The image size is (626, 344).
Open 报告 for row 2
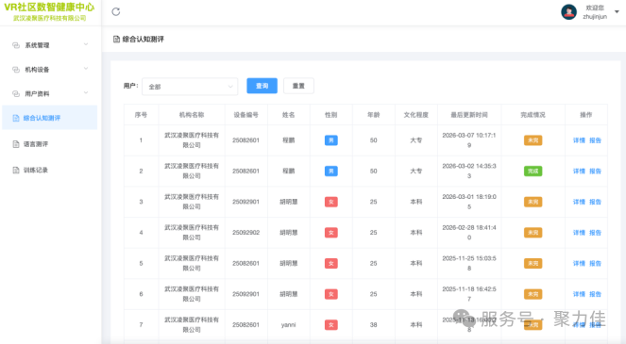[595, 171]
